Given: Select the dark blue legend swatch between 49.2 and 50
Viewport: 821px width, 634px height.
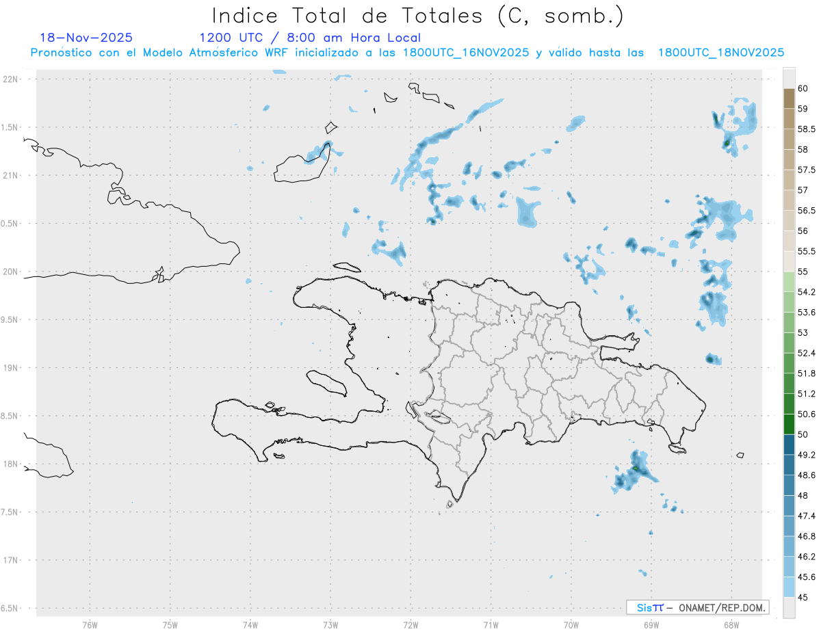Looking at the screenshot, I should click(789, 445).
